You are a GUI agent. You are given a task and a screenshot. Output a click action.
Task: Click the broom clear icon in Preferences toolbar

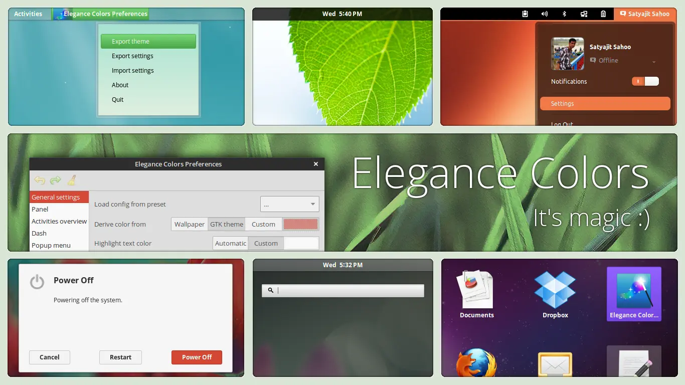click(x=72, y=180)
